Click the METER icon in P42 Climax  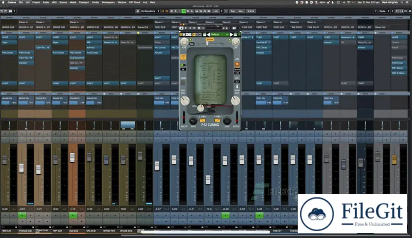(x=183, y=83)
